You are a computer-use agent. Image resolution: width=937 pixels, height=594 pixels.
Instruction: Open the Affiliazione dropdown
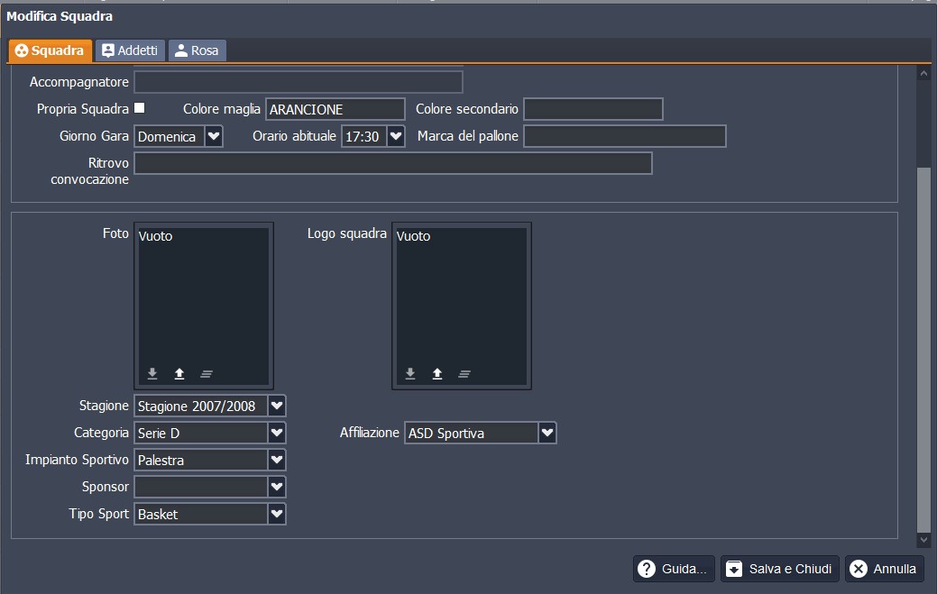(547, 433)
